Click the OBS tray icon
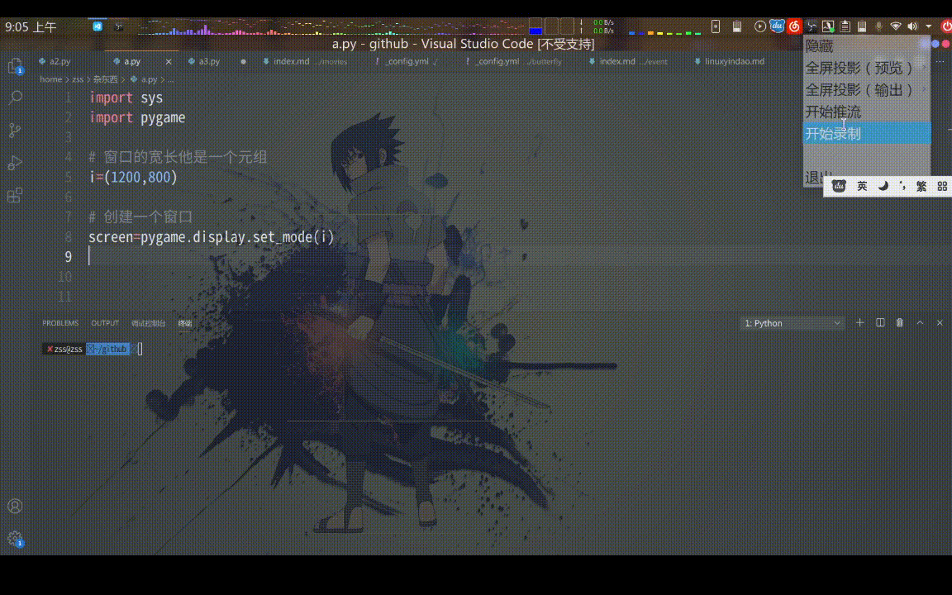The height and width of the screenshot is (595, 952). [812, 26]
